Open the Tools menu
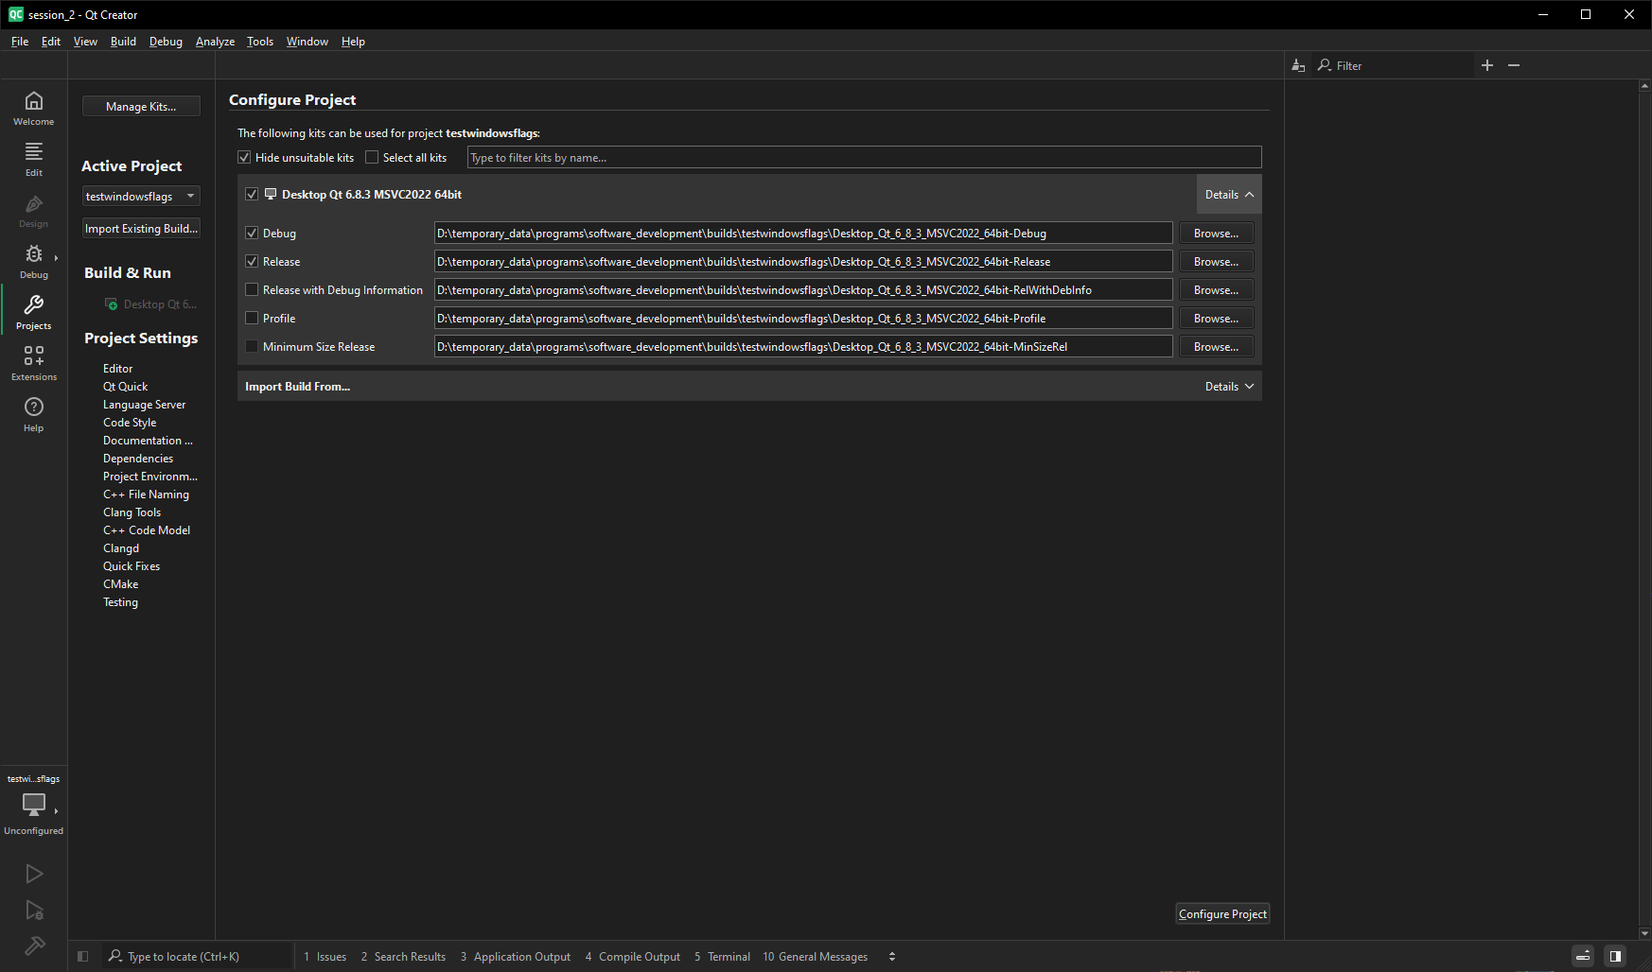Viewport: 1652px width, 972px height. point(260,41)
